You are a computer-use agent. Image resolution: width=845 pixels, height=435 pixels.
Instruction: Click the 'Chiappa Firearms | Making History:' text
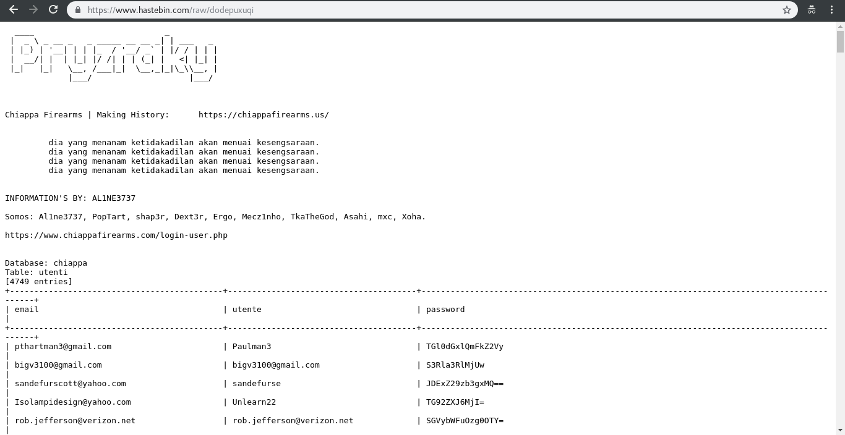click(x=87, y=115)
